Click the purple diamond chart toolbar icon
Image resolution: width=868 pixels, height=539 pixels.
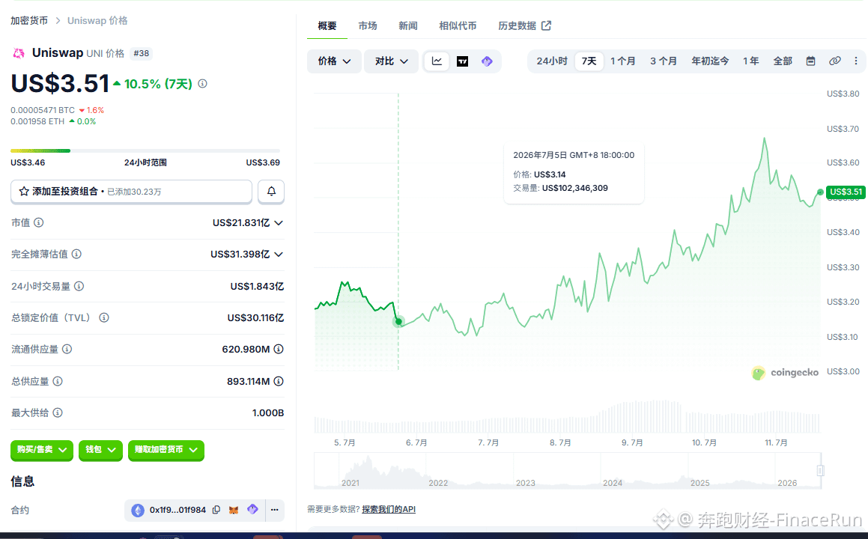tap(487, 61)
